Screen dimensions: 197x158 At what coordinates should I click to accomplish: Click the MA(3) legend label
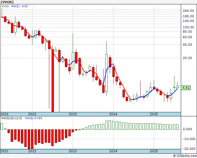(15, 6)
